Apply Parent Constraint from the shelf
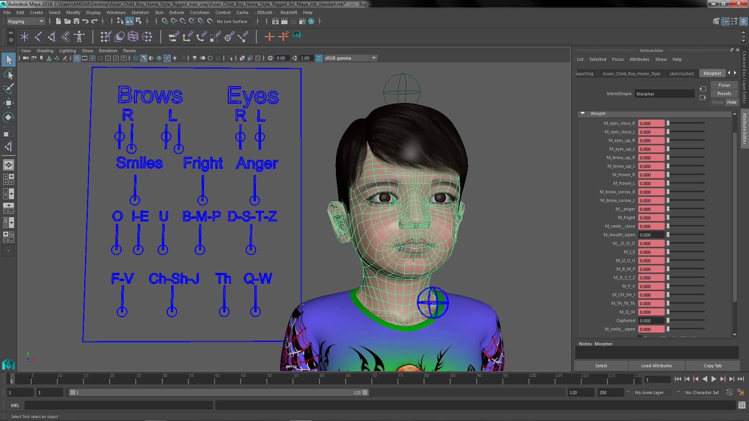 [x=174, y=37]
